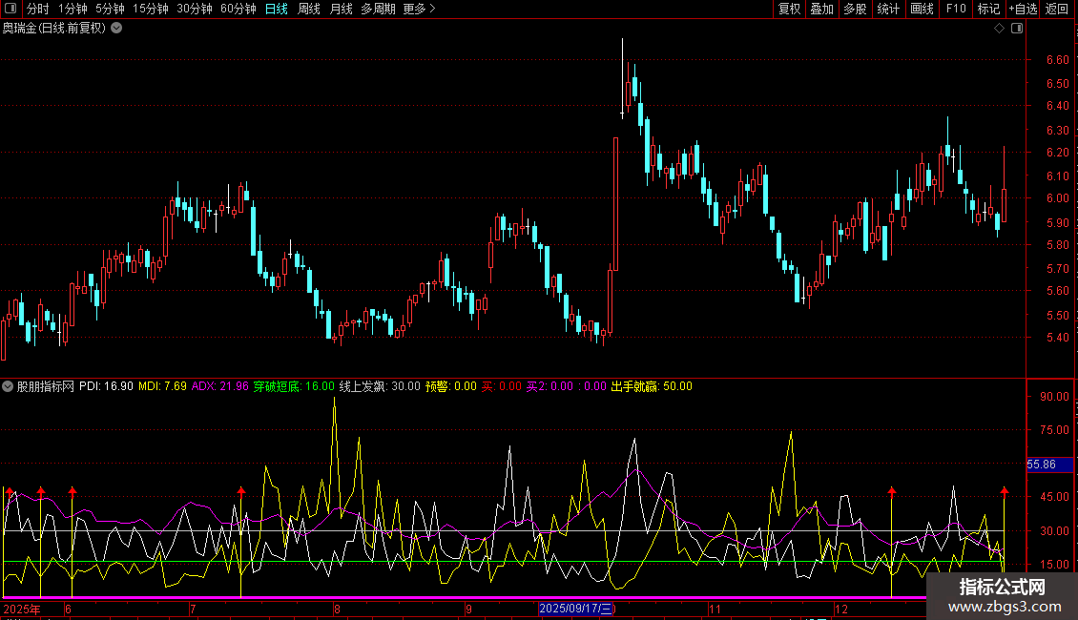
Task: Click the 返回 back button
Action: point(1057,9)
